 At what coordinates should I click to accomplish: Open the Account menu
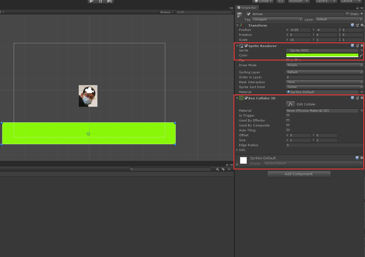click(299, 1)
